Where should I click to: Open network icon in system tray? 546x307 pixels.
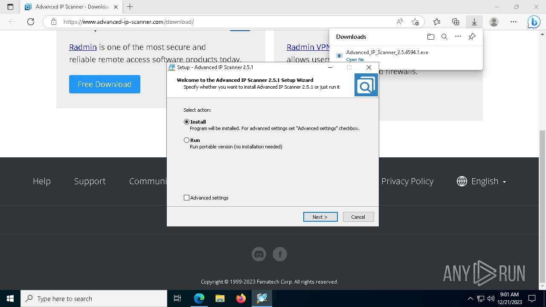click(481, 298)
